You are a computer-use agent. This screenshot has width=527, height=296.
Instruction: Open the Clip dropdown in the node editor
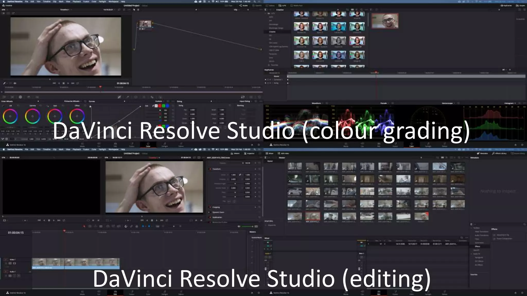click(x=236, y=10)
